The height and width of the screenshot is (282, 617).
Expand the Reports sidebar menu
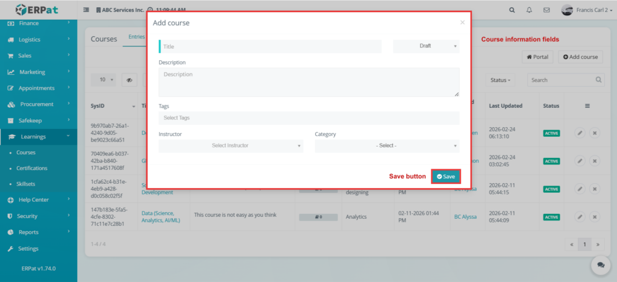pyautogui.click(x=39, y=232)
